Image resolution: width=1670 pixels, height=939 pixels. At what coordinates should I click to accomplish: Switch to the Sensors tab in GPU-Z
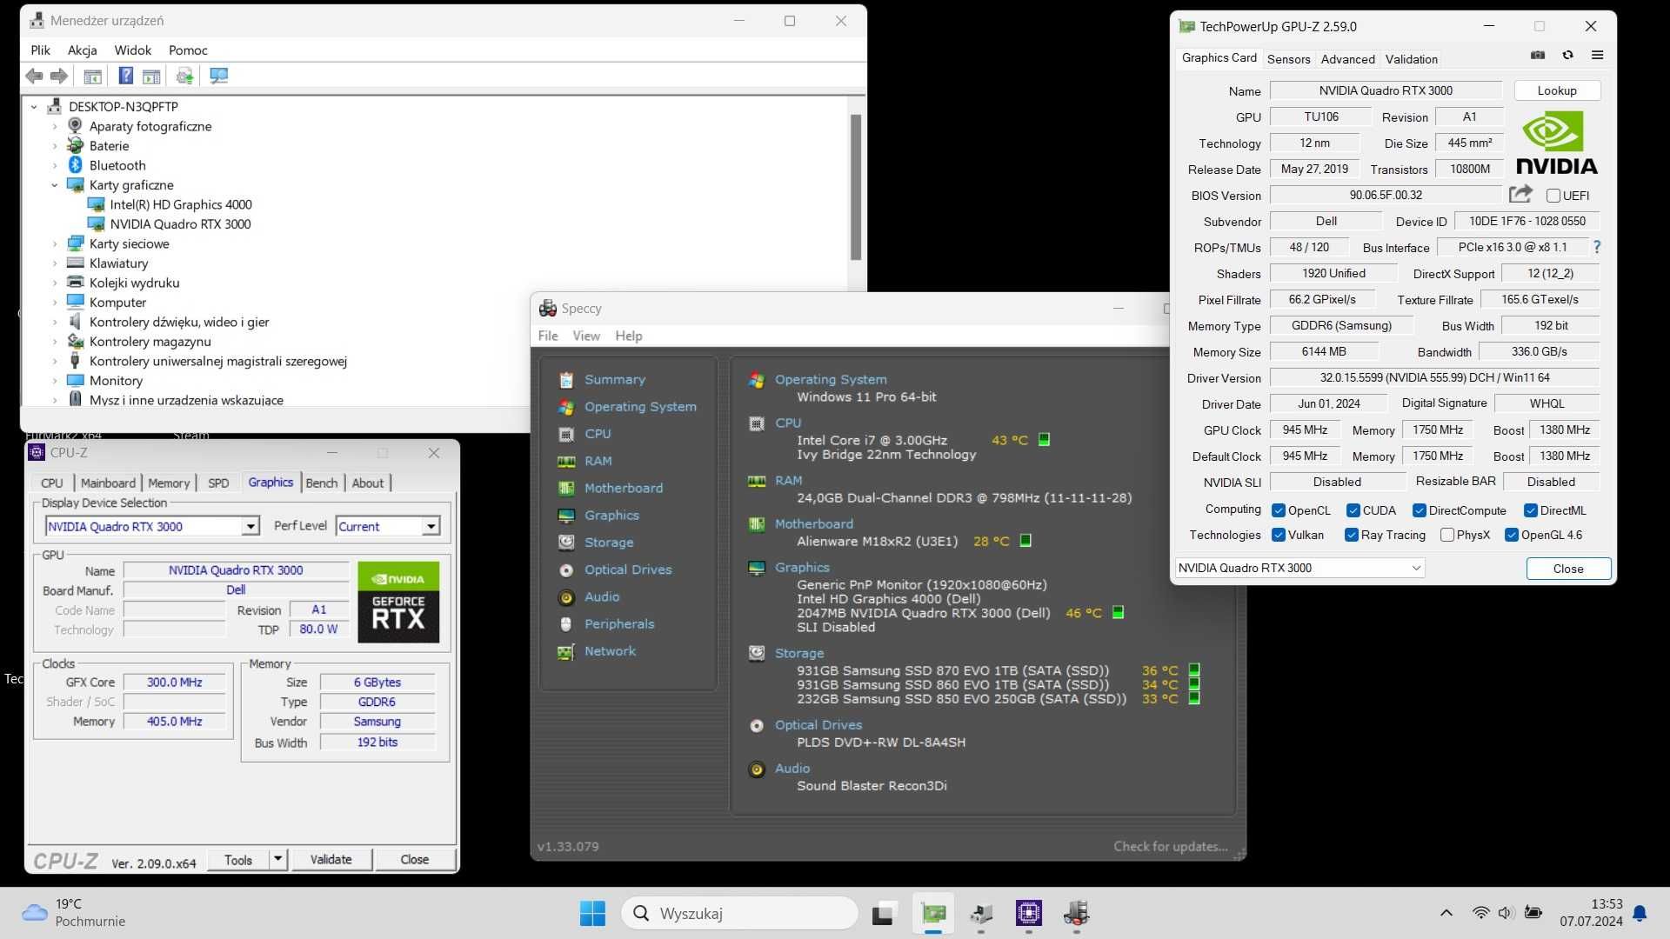[1288, 59]
